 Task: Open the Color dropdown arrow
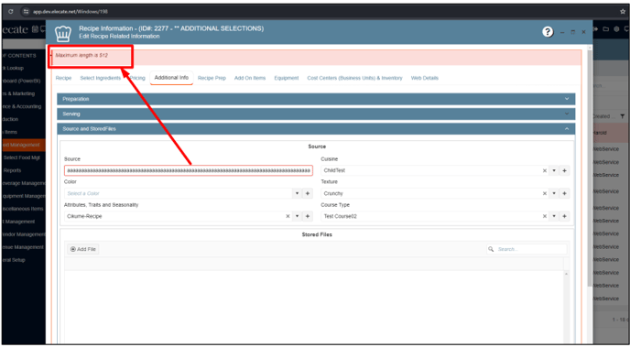[297, 193]
